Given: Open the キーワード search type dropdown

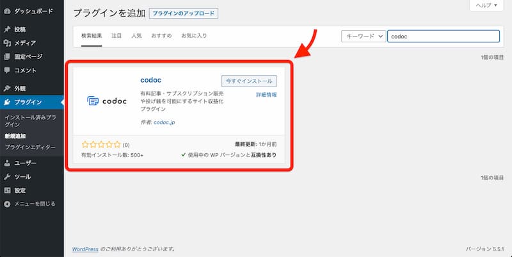Looking at the screenshot, I should click(364, 37).
